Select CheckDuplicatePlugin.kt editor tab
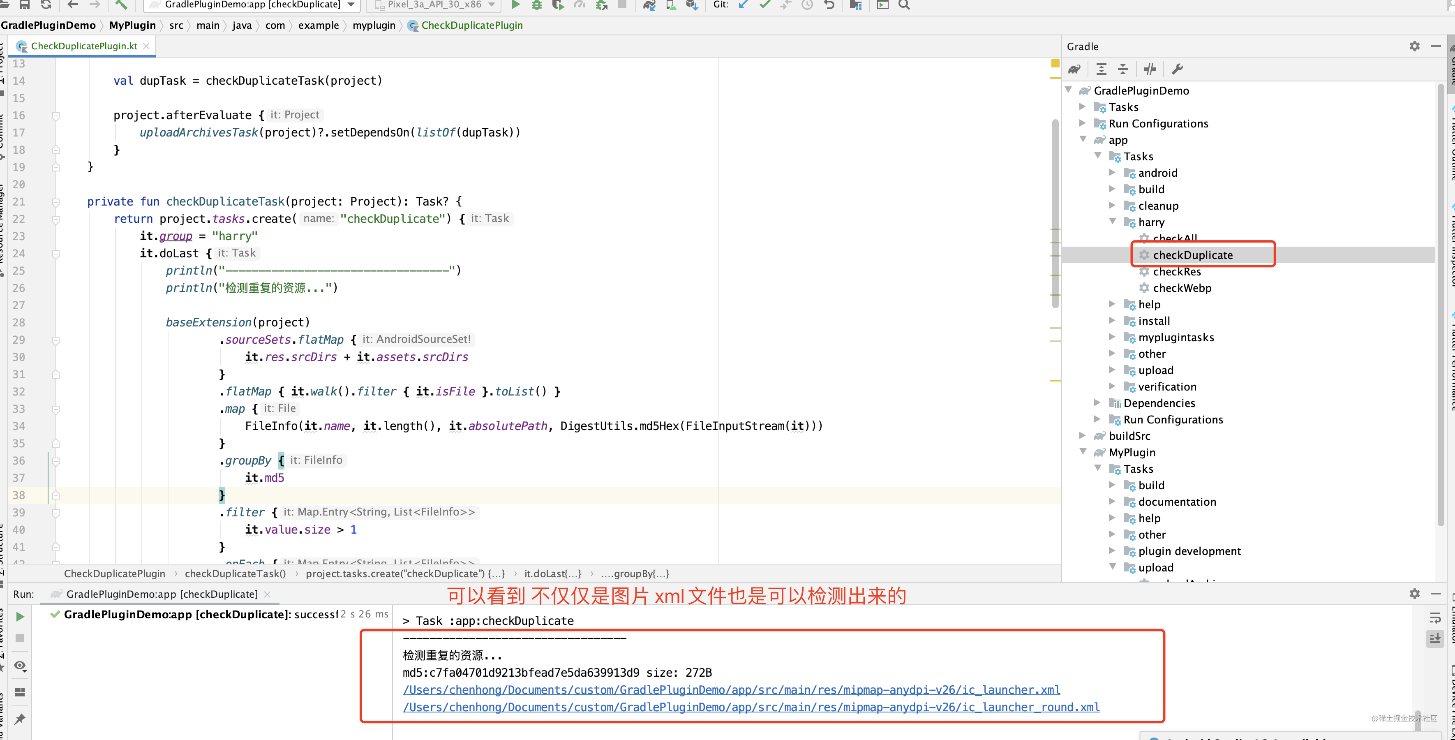The image size is (1455, 740). tap(83, 46)
